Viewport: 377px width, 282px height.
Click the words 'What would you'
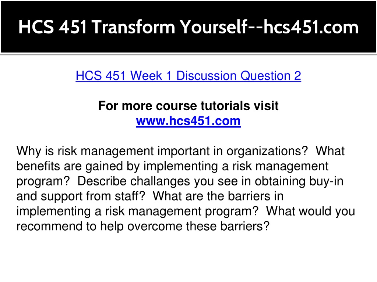310,211
